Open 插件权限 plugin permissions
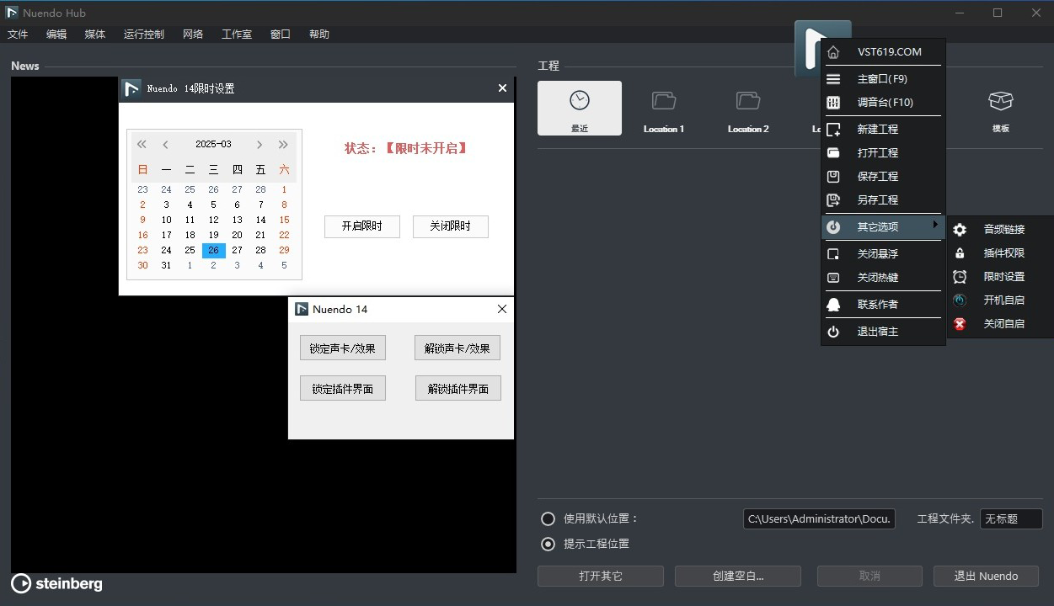This screenshot has height=606, width=1054. click(x=1002, y=252)
